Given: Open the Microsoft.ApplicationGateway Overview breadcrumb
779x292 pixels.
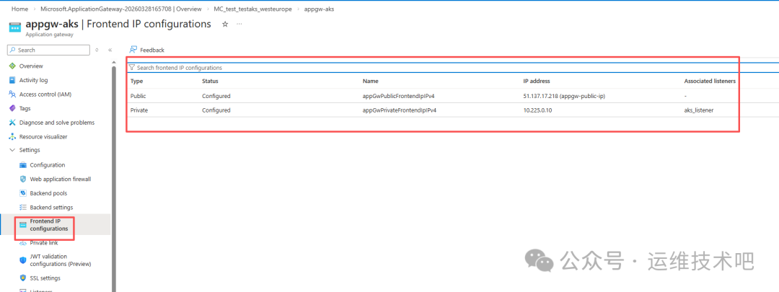Looking at the screenshot, I should point(120,9).
